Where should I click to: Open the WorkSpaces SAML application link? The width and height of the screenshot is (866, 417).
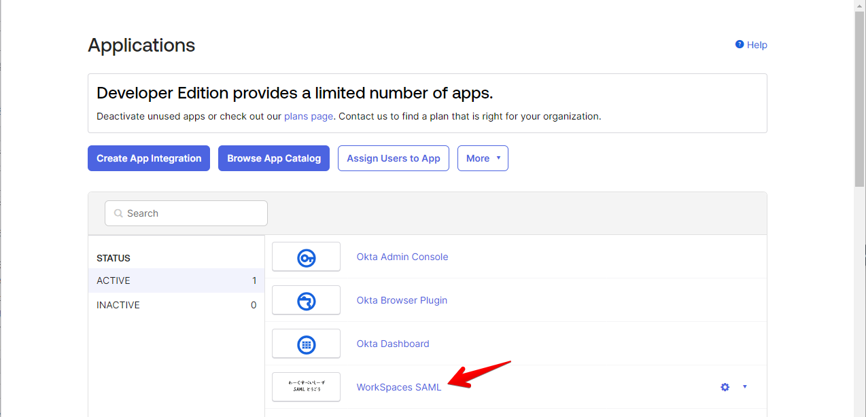(399, 387)
